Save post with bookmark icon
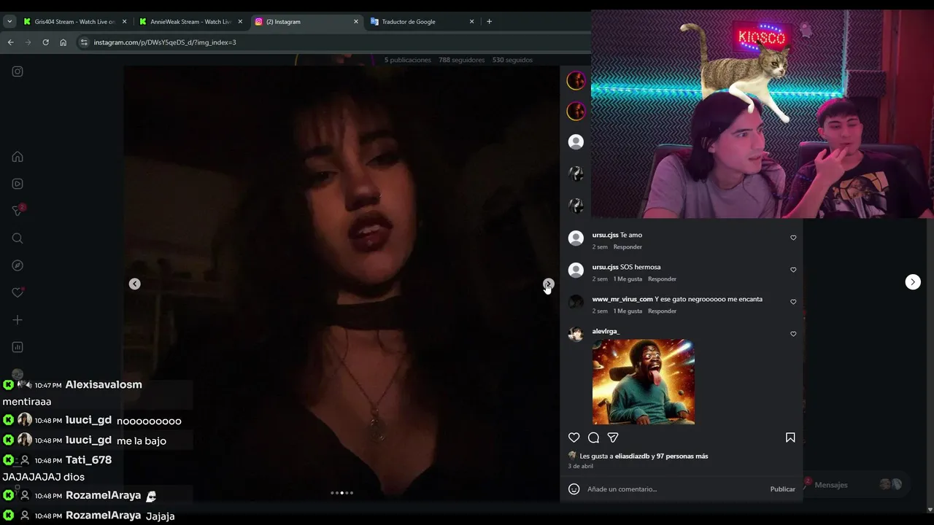Screen dimensions: 934x525 [x=790, y=437]
